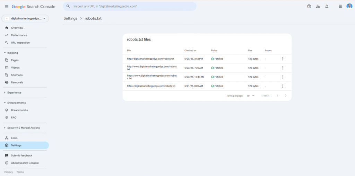
Task: Click the Overview home icon
Action: click(7, 28)
